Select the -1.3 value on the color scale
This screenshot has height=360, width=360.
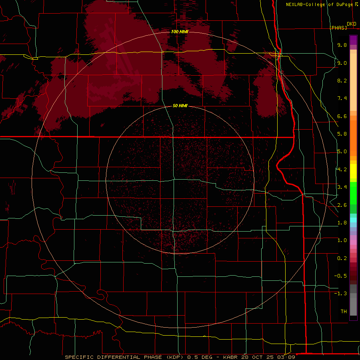point(340,294)
